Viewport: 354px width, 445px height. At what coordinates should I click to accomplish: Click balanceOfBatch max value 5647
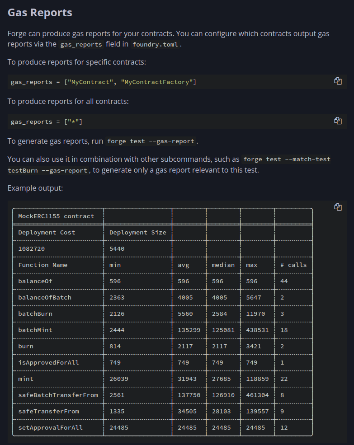click(x=254, y=297)
